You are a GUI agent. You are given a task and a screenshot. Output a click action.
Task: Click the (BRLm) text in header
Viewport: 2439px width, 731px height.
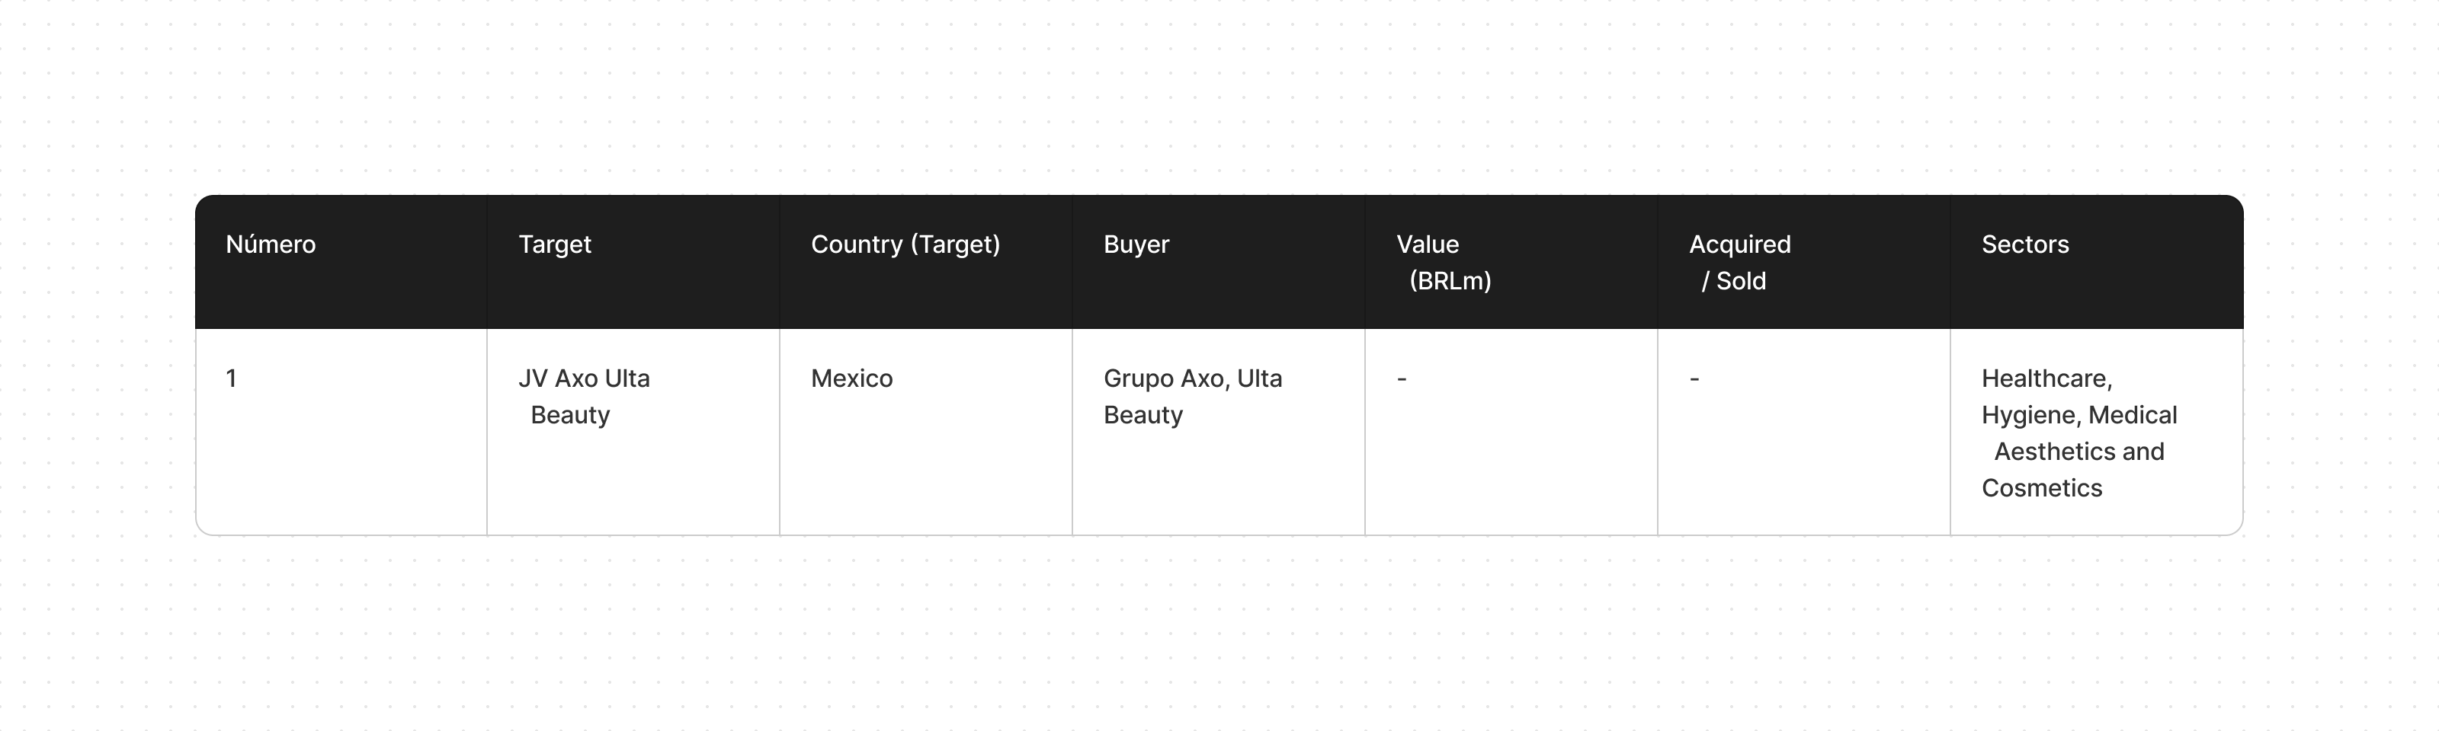(1450, 281)
